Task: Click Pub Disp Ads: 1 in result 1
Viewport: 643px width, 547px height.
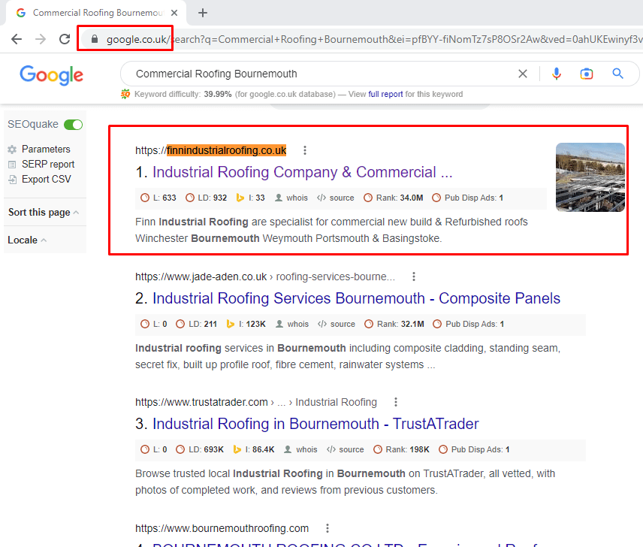Action: (x=467, y=198)
